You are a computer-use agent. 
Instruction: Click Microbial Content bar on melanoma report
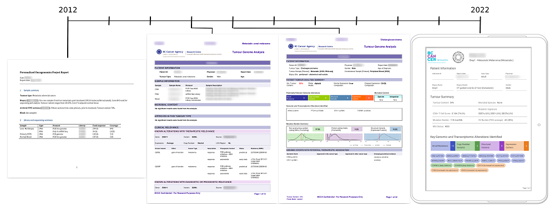point(213,105)
